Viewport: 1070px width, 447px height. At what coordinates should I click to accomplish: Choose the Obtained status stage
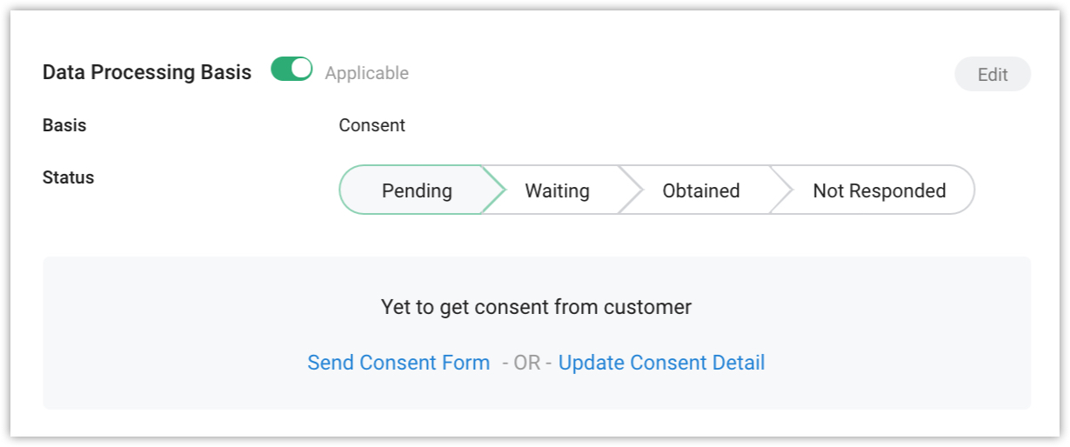(700, 190)
